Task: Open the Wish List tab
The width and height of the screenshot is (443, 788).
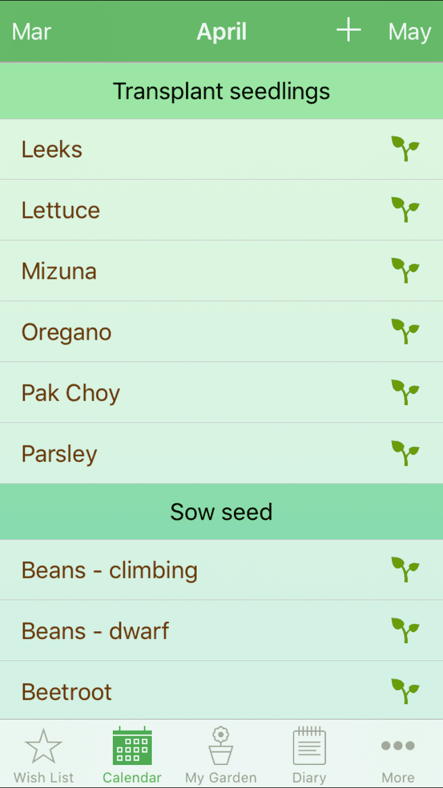Action: coord(44,756)
